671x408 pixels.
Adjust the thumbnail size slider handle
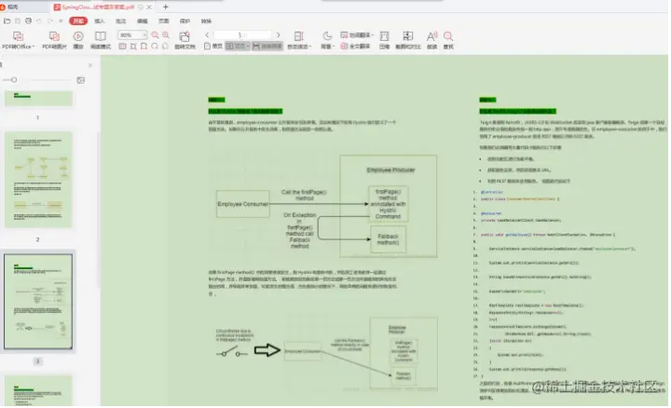(x=14, y=80)
